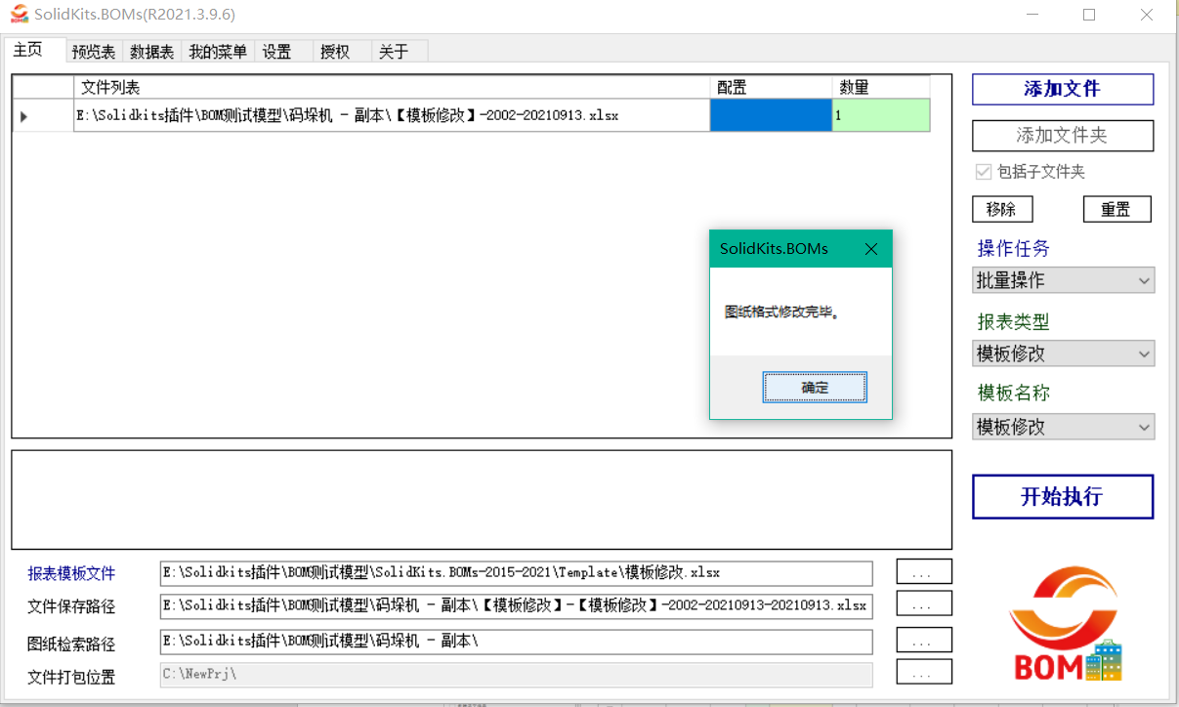Image resolution: width=1179 pixels, height=707 pixels.
Task: Minimize the SolidKits.BOMs window
Action: point(1032,15)
